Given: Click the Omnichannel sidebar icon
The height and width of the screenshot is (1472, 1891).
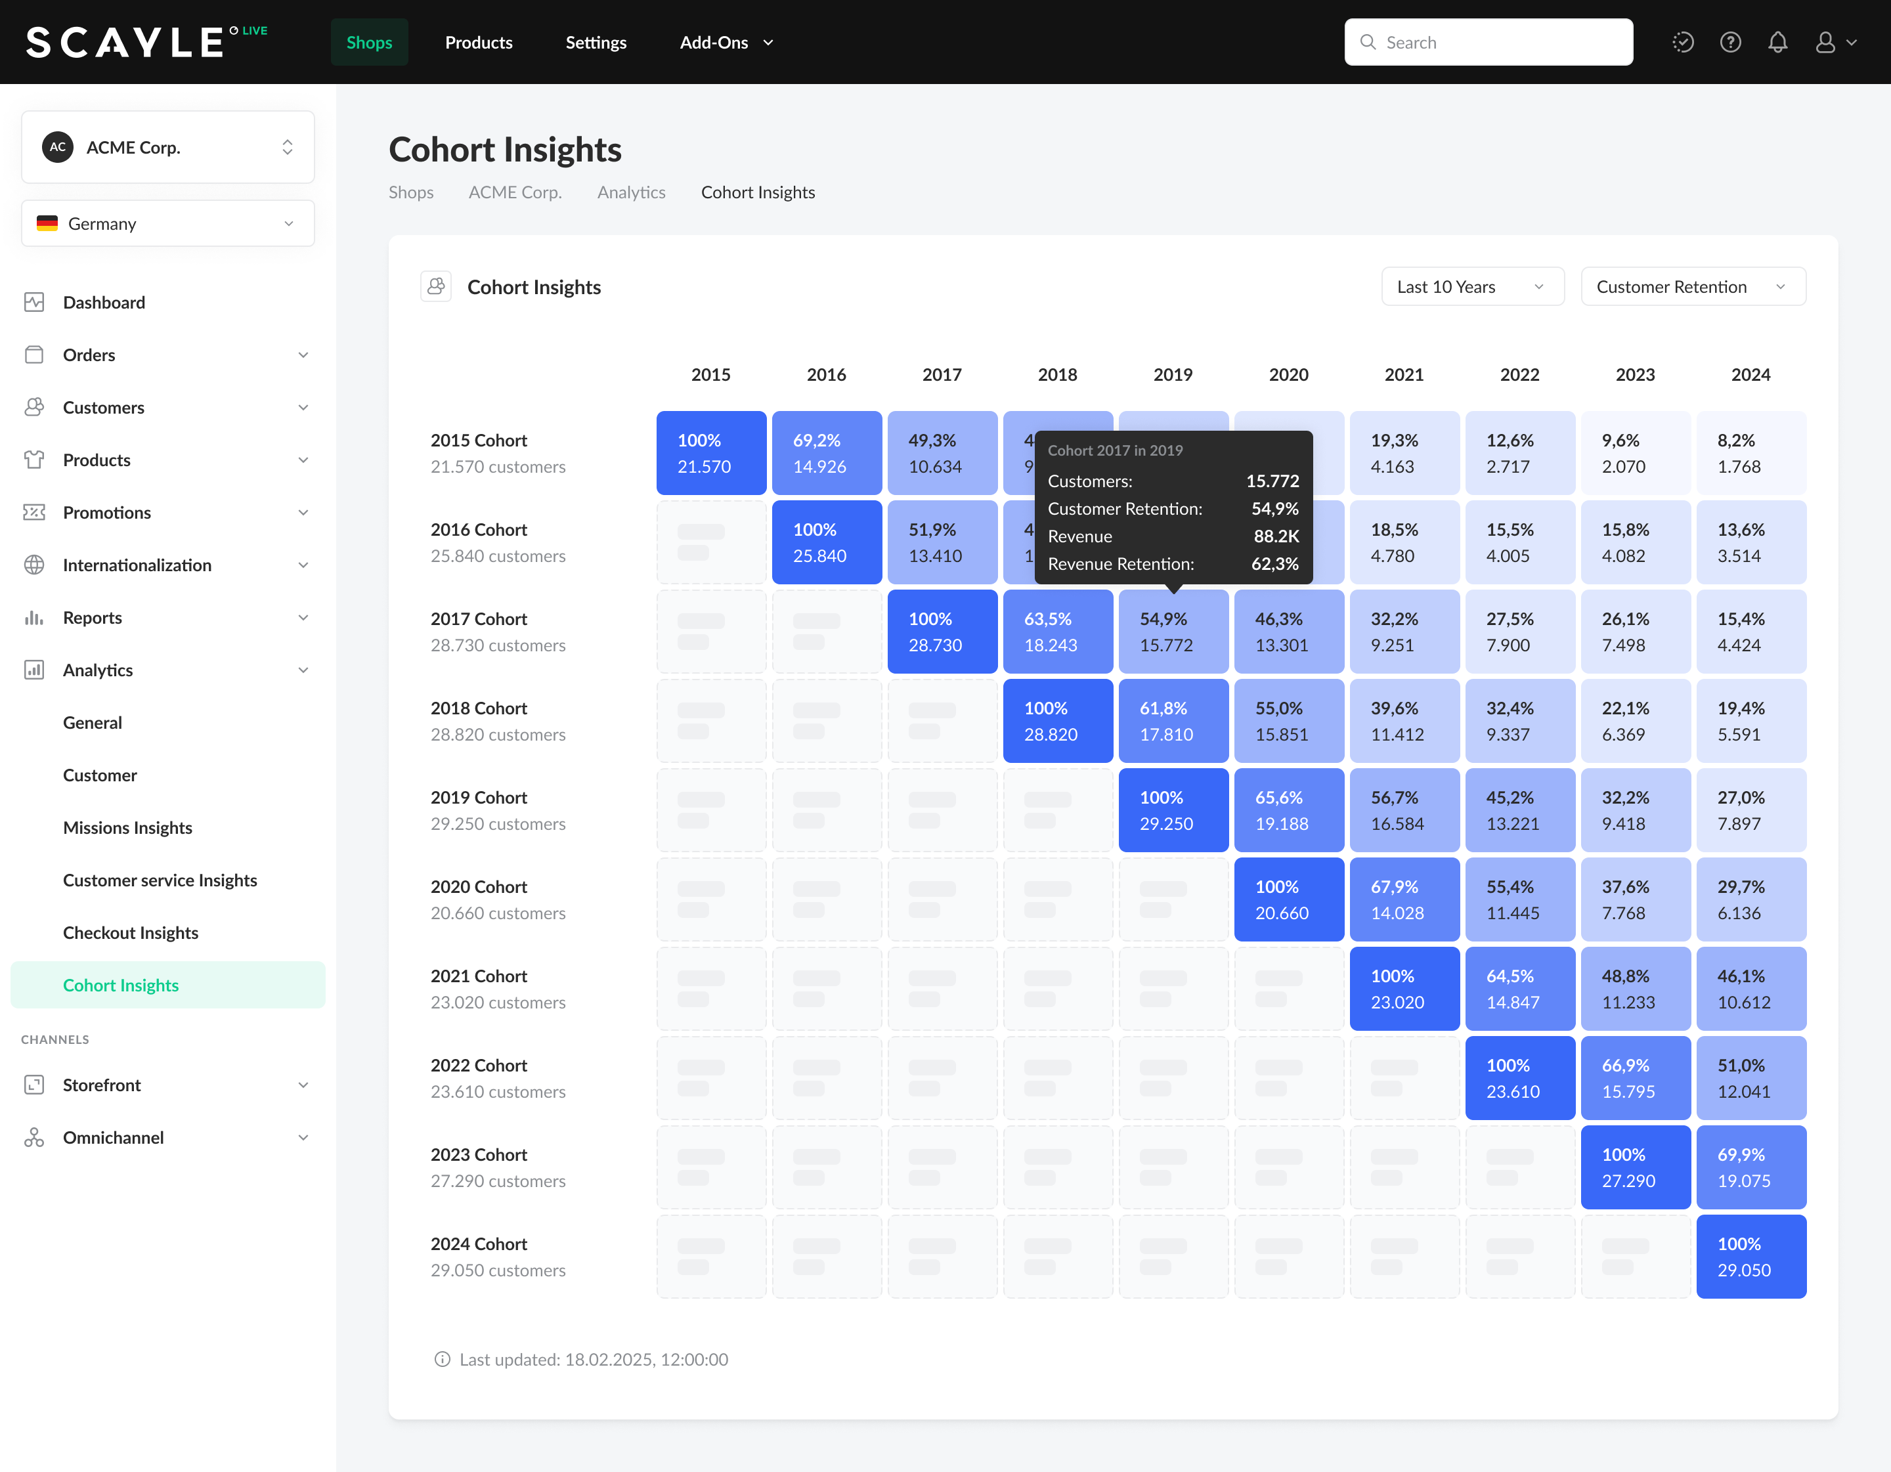Looking at the screenshot, I should [x=33, y=1138].
